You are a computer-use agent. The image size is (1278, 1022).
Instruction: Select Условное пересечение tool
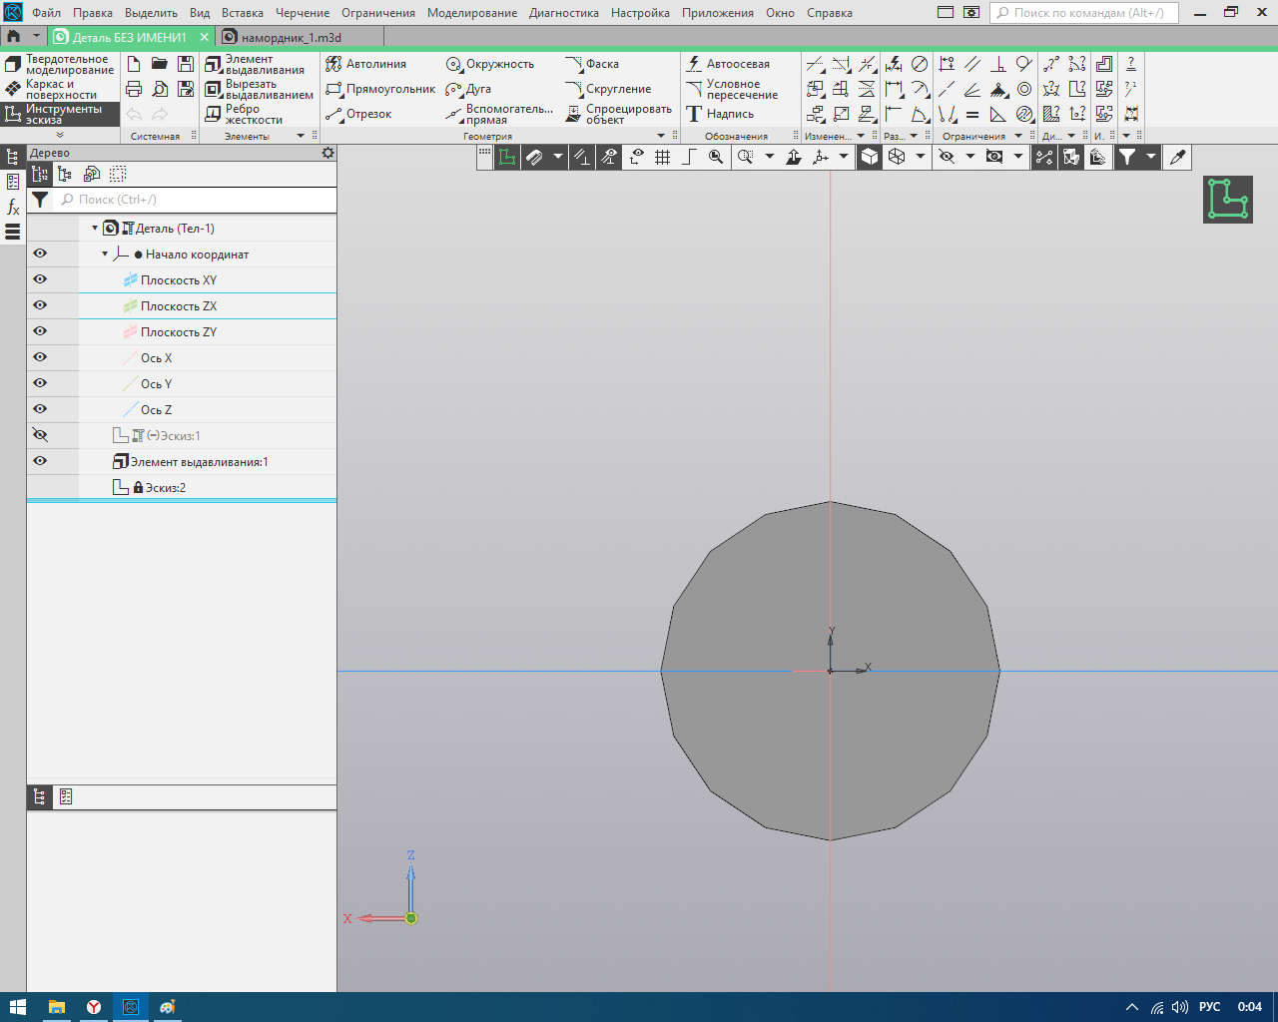coord(732,89)
